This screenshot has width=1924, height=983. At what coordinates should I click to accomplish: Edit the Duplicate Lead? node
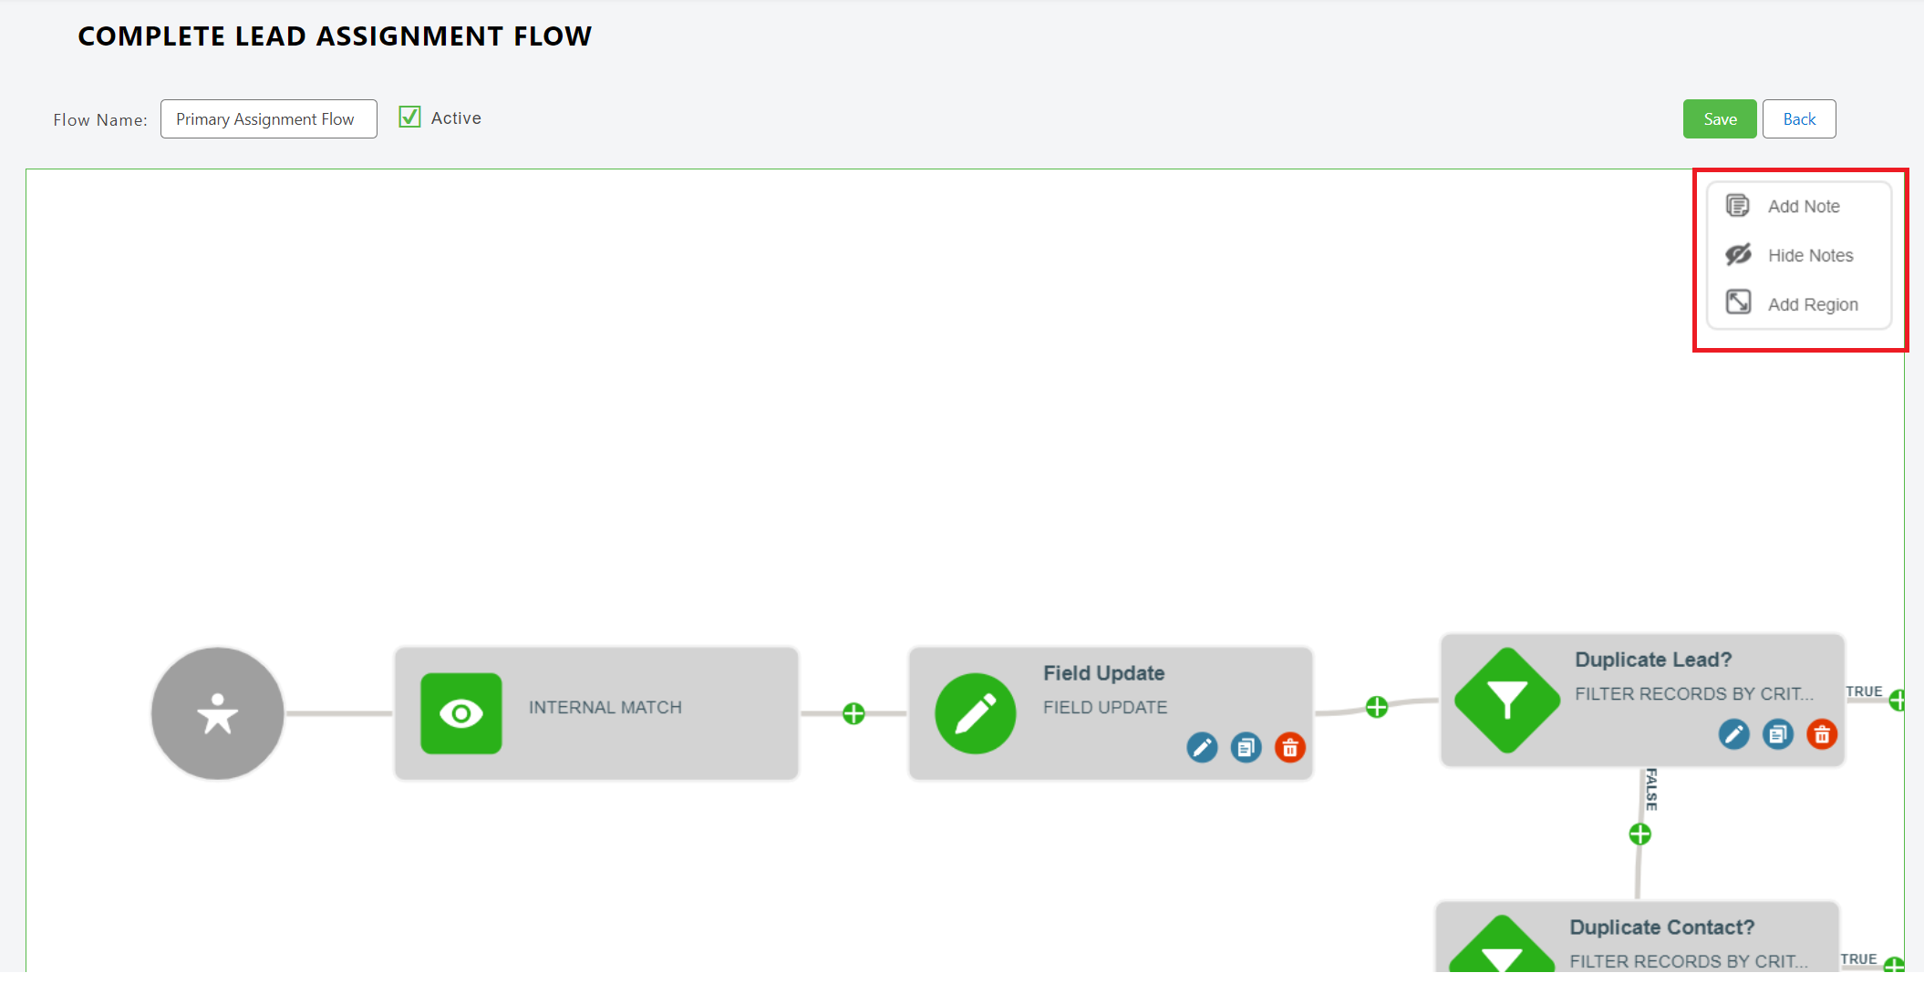pyautogui.click(x=1733, y=734)
